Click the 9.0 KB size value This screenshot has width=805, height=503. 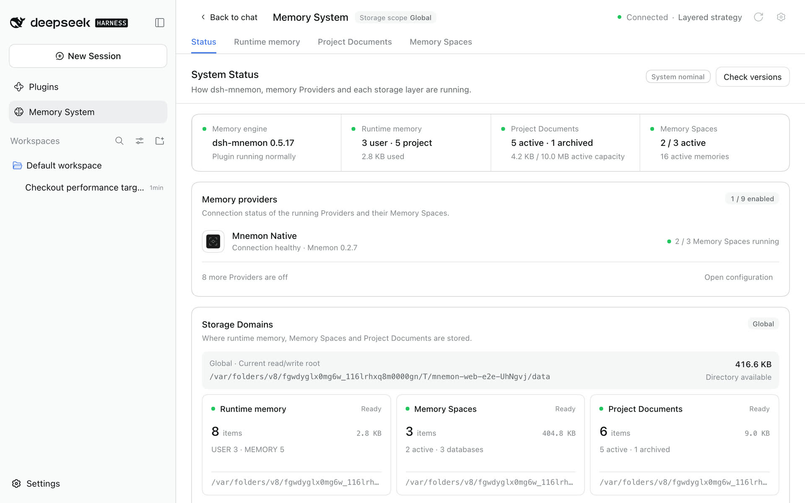pyautogui.click(x=757, y=433)
